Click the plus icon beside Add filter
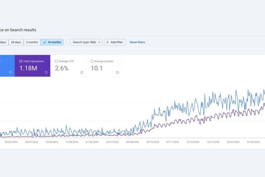This screenshot has width=265, height=177. pos(107,42)
